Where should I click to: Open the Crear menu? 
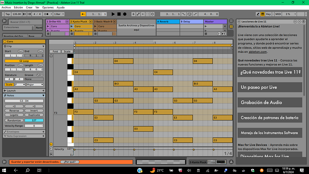[x=29, y=8]
